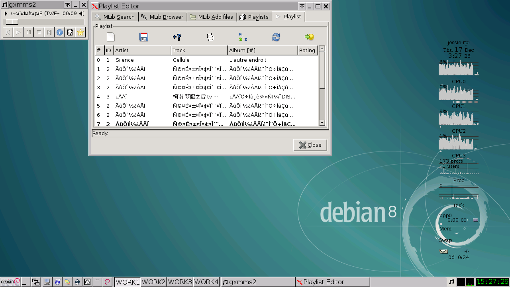Viewport: 510px width, 287px height.
Task: Click the taskbar digital clock
Action: click(493, 282)
